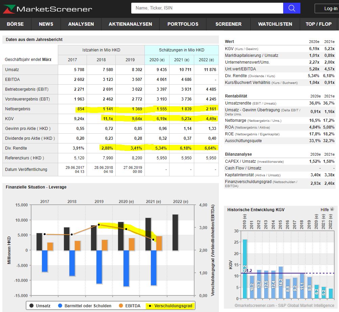Toggle the Umsatz series legend label
Image resolution: width=339 pixels, height=312 pixels.
43,306
